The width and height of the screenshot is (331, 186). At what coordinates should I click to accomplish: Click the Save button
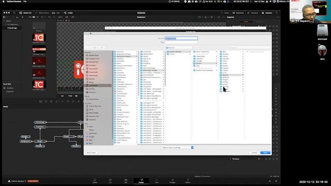(265, 152)
